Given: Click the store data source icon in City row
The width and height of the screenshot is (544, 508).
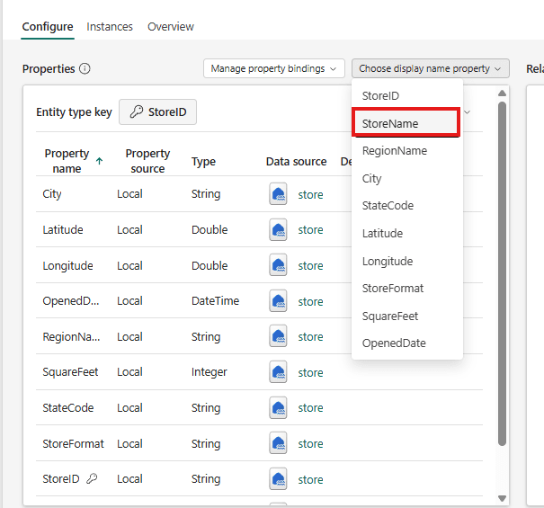Looking at the screenshot, I should [x=278, y=194].
